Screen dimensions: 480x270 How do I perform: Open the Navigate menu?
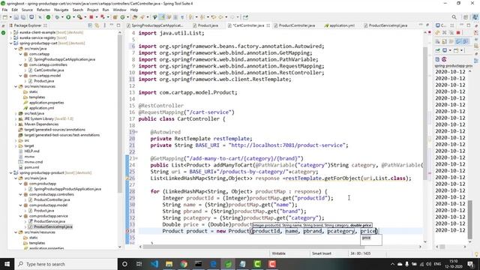(x=61, y=10)
